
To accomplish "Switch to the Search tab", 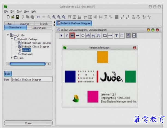I will pos(43,24).
